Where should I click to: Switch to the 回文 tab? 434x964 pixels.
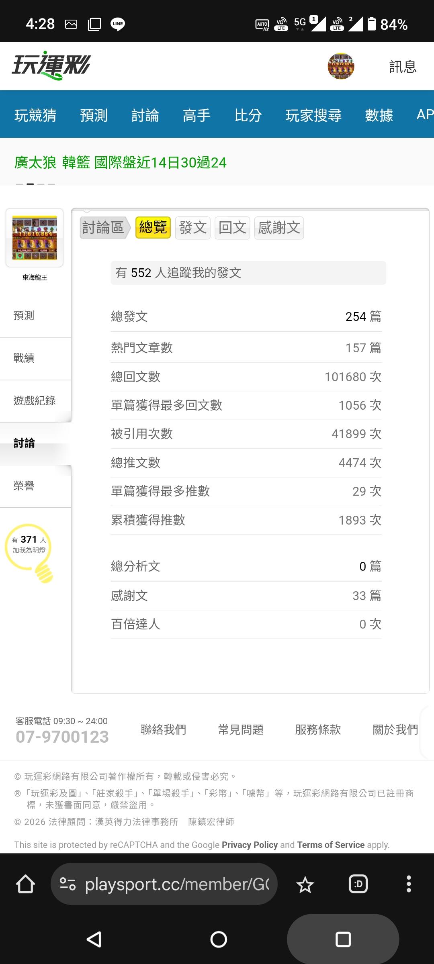point(232,228)
